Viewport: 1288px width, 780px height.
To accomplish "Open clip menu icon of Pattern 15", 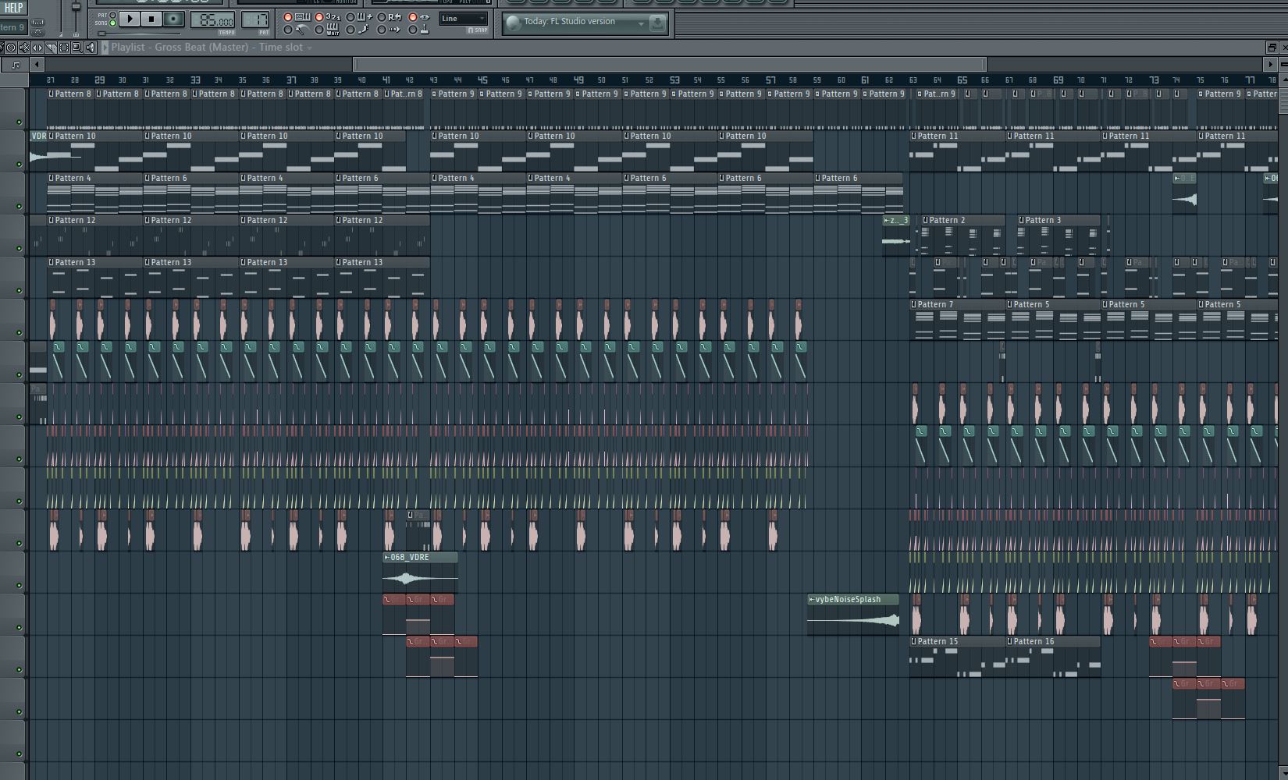I will click(x=913, y=641).
